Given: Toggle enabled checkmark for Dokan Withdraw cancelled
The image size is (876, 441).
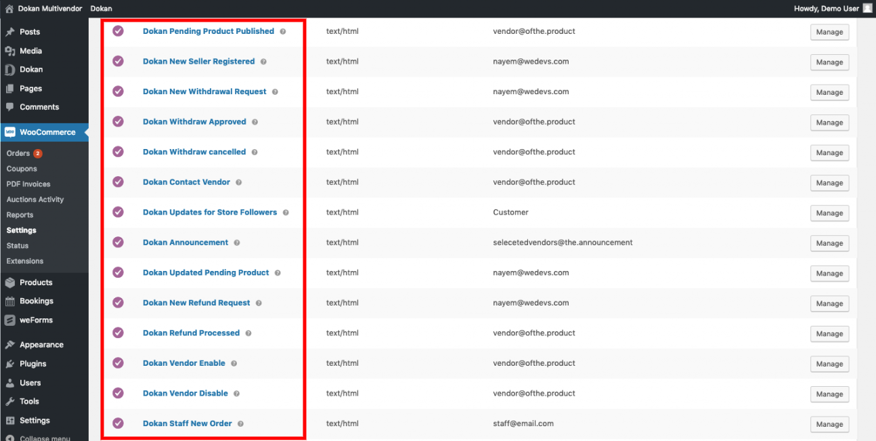Looking at the screenshot, I should [118, 151].
